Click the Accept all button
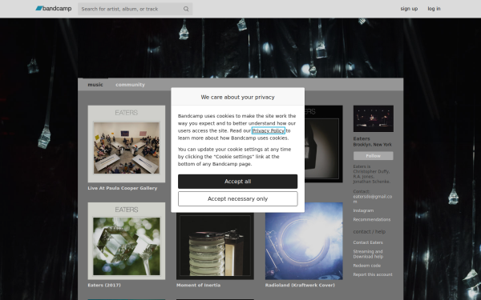Screen dimensions: 481x300 238,182
